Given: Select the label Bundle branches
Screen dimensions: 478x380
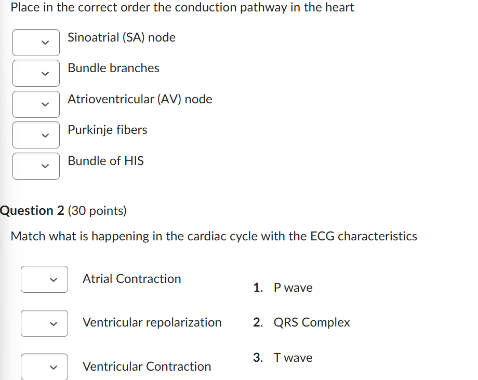Looking at the screenshot, I should 113,68.
